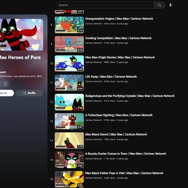Image resolution: width=188 pixels, height=188 pixels.
Task: Click the 3:02 duration badge
Action: [80, 166]
